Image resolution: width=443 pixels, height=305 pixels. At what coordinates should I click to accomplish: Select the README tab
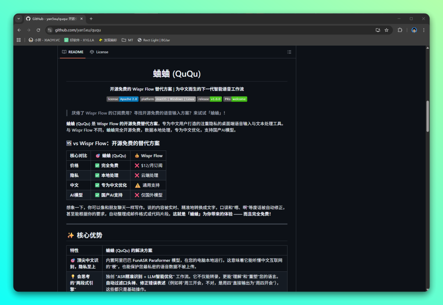point(73,52)
